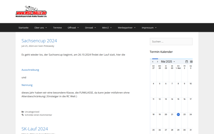Open author Sven Pinkowsky's page

point(46,46)
